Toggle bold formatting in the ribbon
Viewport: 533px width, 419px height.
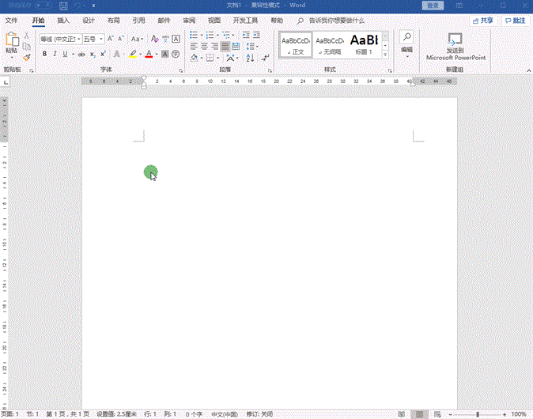pyautogui.click(x=44, y=54)
